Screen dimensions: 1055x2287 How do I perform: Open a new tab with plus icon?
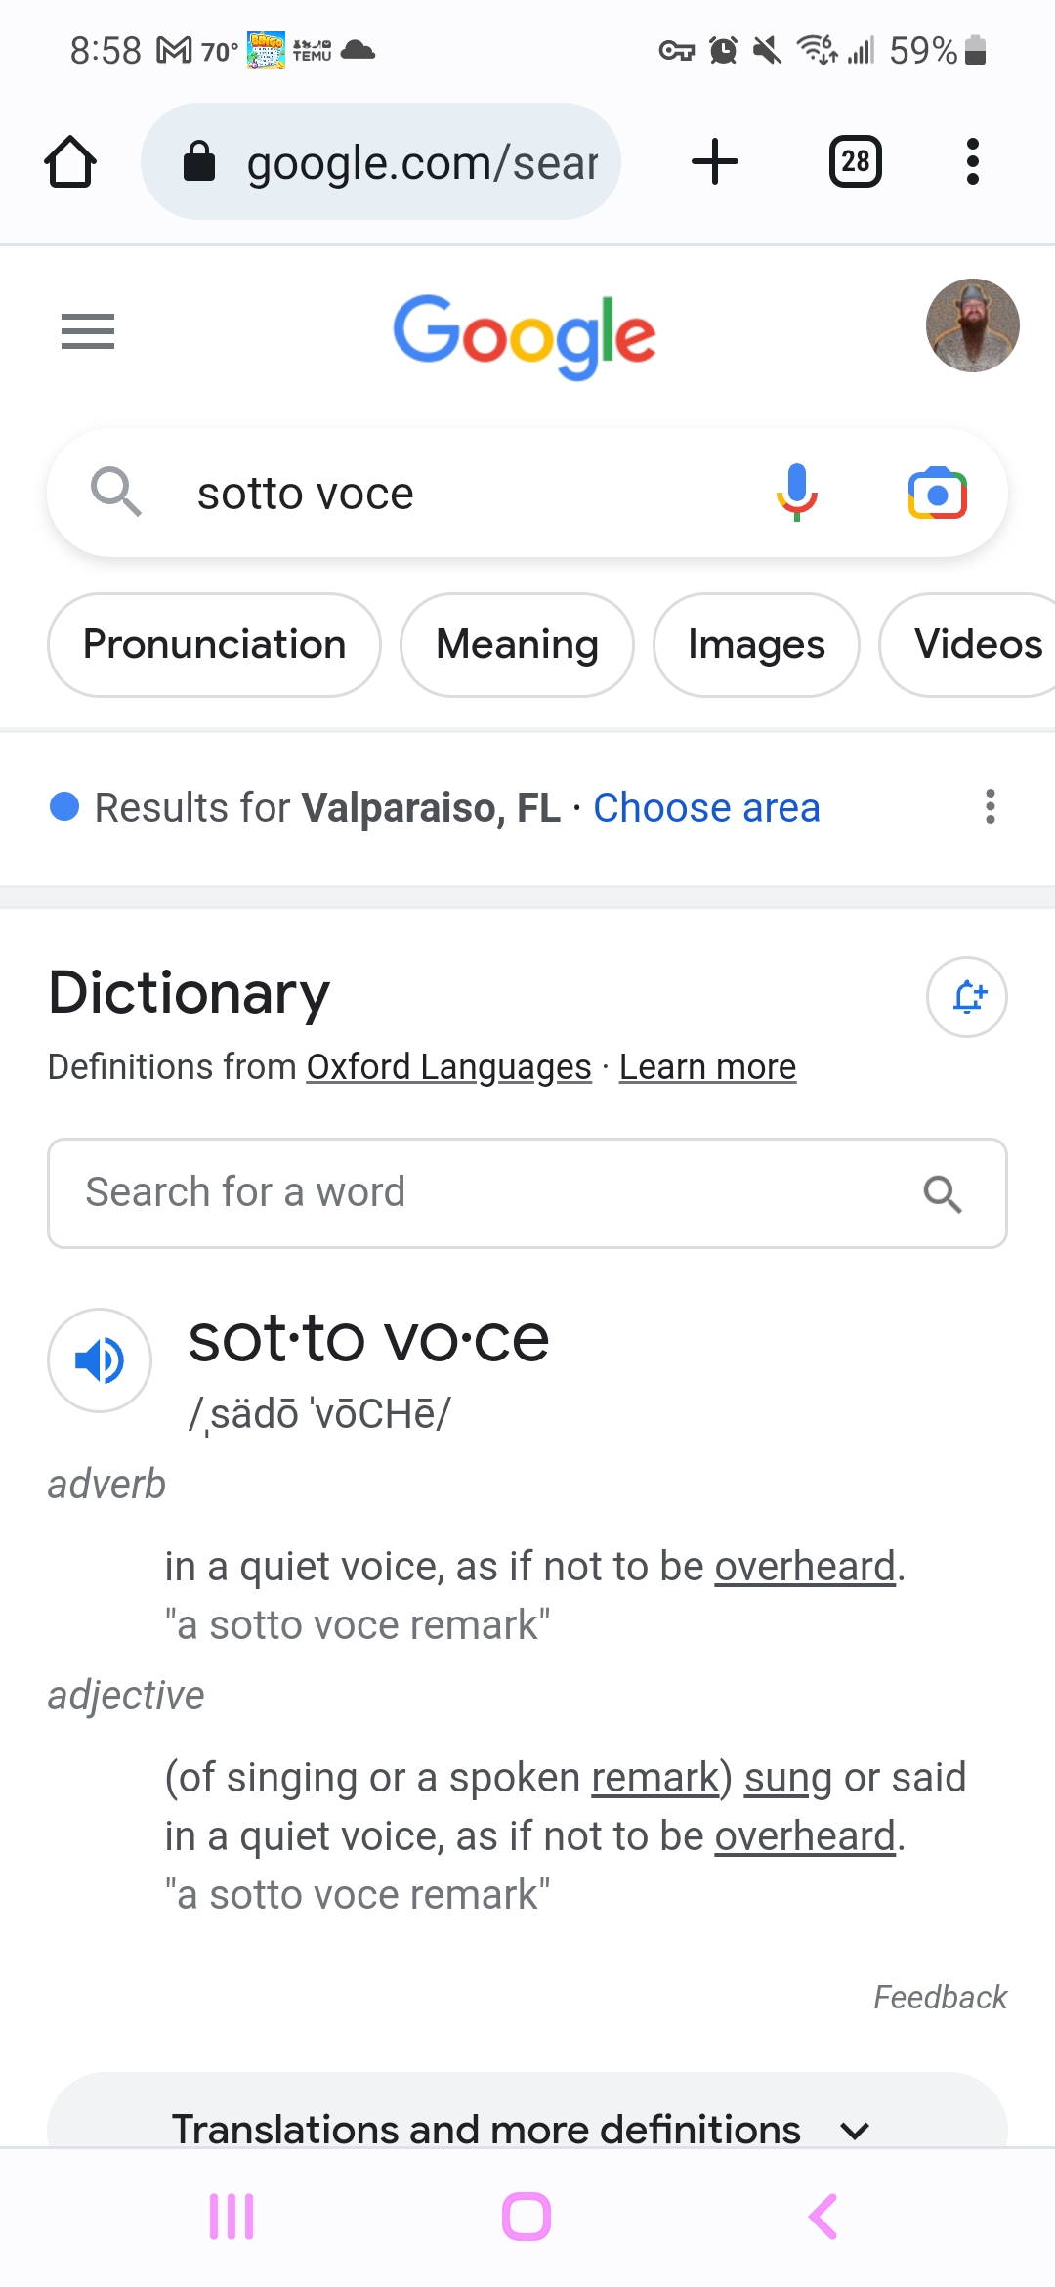pyautogui.click(x=714, y=161)
